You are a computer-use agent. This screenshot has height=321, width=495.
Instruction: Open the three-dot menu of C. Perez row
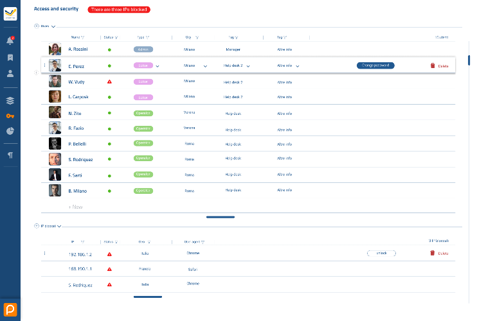(x=44, y=65)
